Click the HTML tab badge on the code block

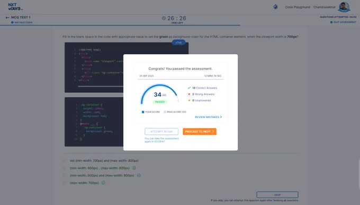pyautogui.click(x=178, y=43)
